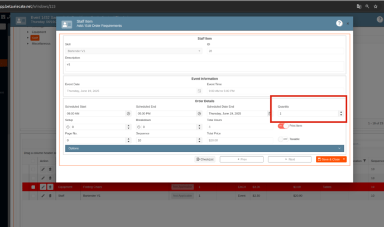Increase the Quantity stepper value
This screenshot has width=384, height=227.
[x=341, y=112]
